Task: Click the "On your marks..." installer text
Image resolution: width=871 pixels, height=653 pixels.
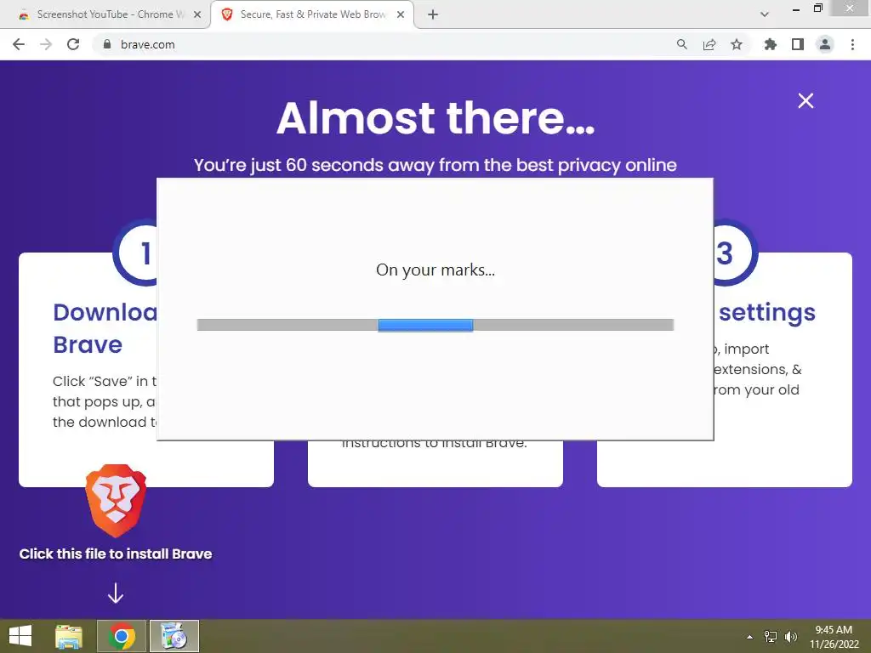Action: point(435,270)
